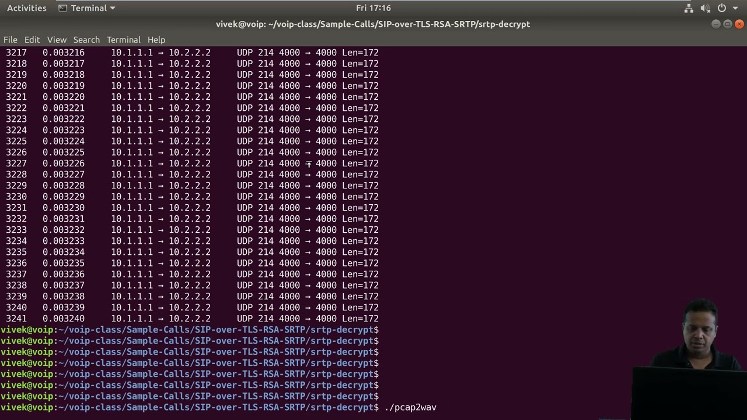Click timestamp 0.003236 in the output
This screenshot has width=747, height=420.
[x=64, y=274]
